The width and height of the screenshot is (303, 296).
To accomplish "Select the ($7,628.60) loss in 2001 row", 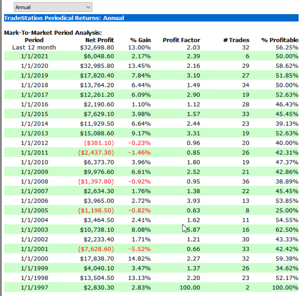I will [96, 249].
